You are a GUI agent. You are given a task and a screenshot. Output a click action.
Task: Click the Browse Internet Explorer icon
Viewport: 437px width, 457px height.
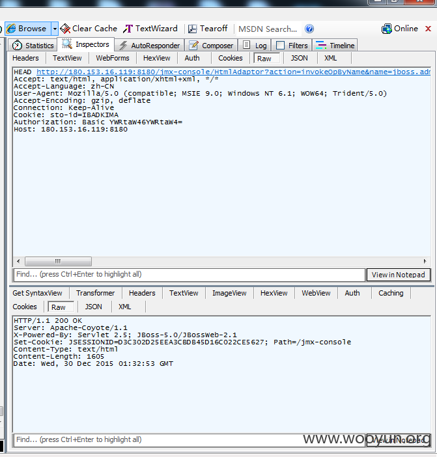11,29
